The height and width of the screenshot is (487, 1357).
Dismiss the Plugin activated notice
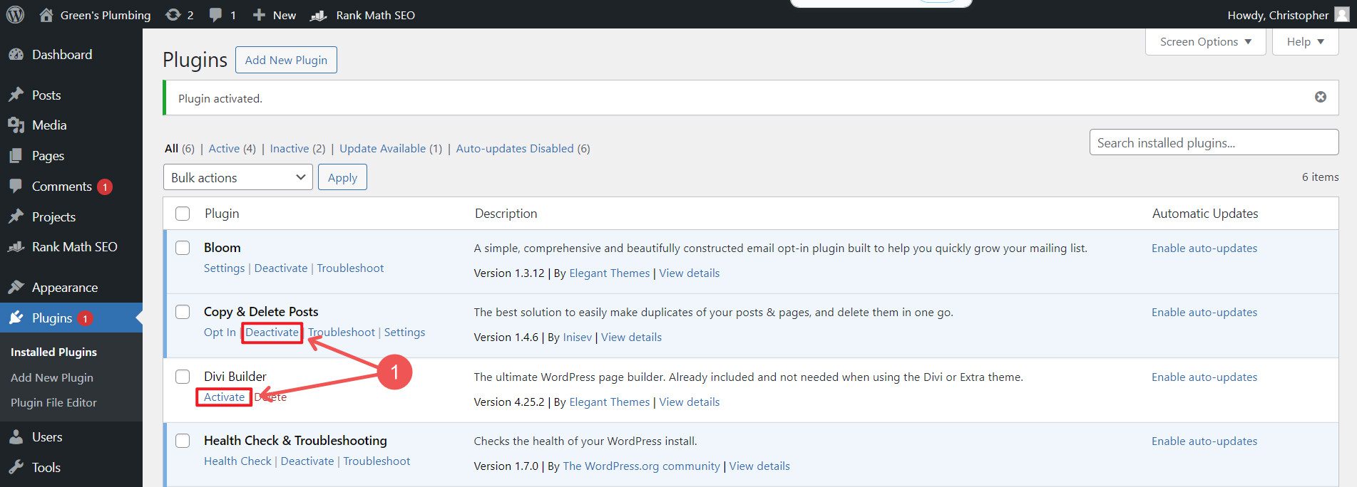click(x=1321, y=97)
